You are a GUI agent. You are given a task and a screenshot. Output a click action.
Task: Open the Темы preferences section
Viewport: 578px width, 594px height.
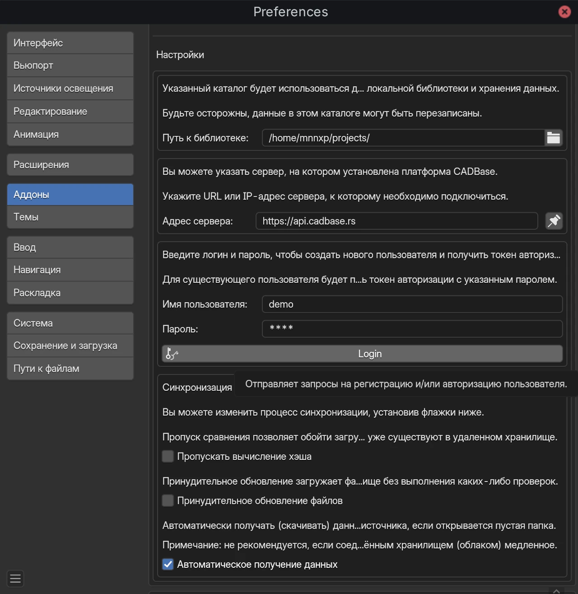[x=70, y=217]
